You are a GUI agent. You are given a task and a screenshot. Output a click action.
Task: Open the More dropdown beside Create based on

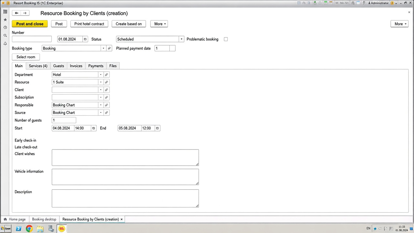[x=159, y=24]
